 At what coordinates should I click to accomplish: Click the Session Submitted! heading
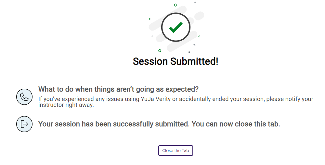tap(175, 61)
